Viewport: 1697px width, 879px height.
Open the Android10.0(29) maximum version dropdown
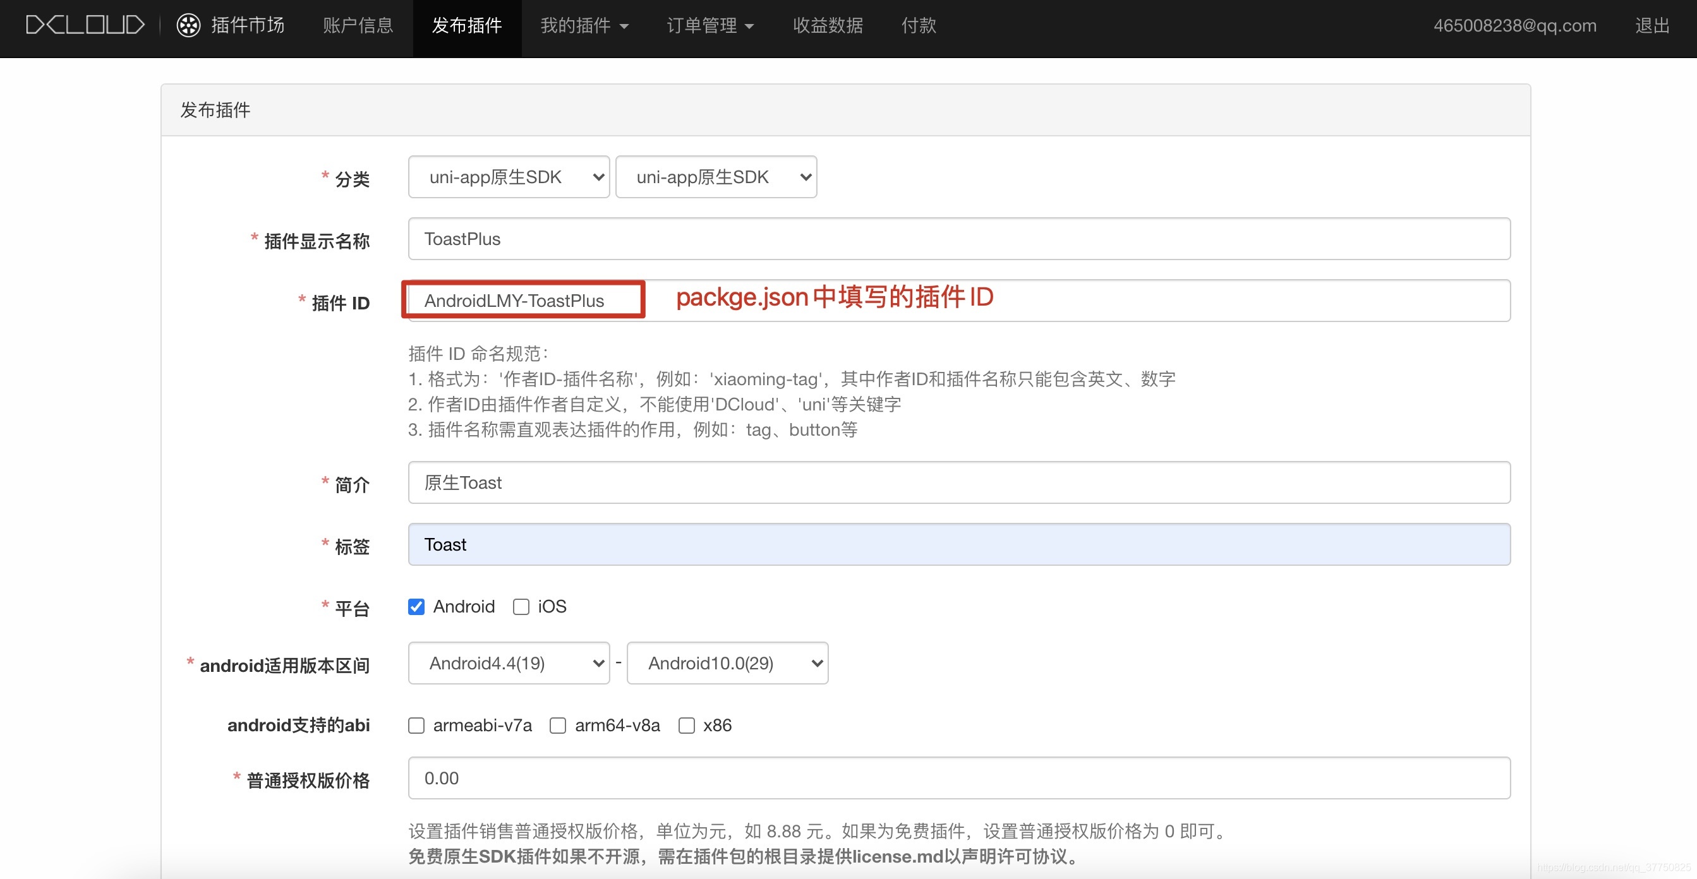(727, 663)
